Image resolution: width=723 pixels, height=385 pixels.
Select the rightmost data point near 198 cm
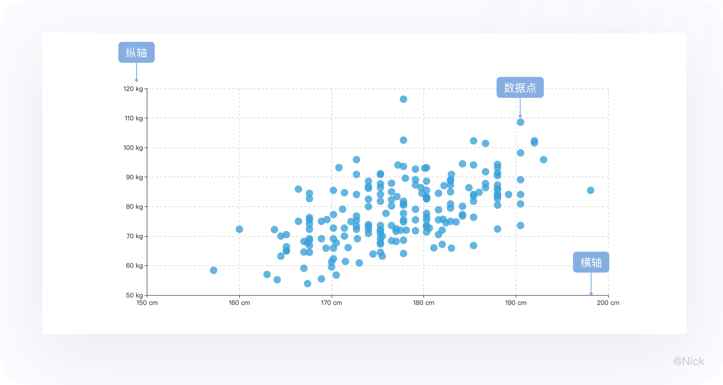pyautogui.click(x=590, y=191)
